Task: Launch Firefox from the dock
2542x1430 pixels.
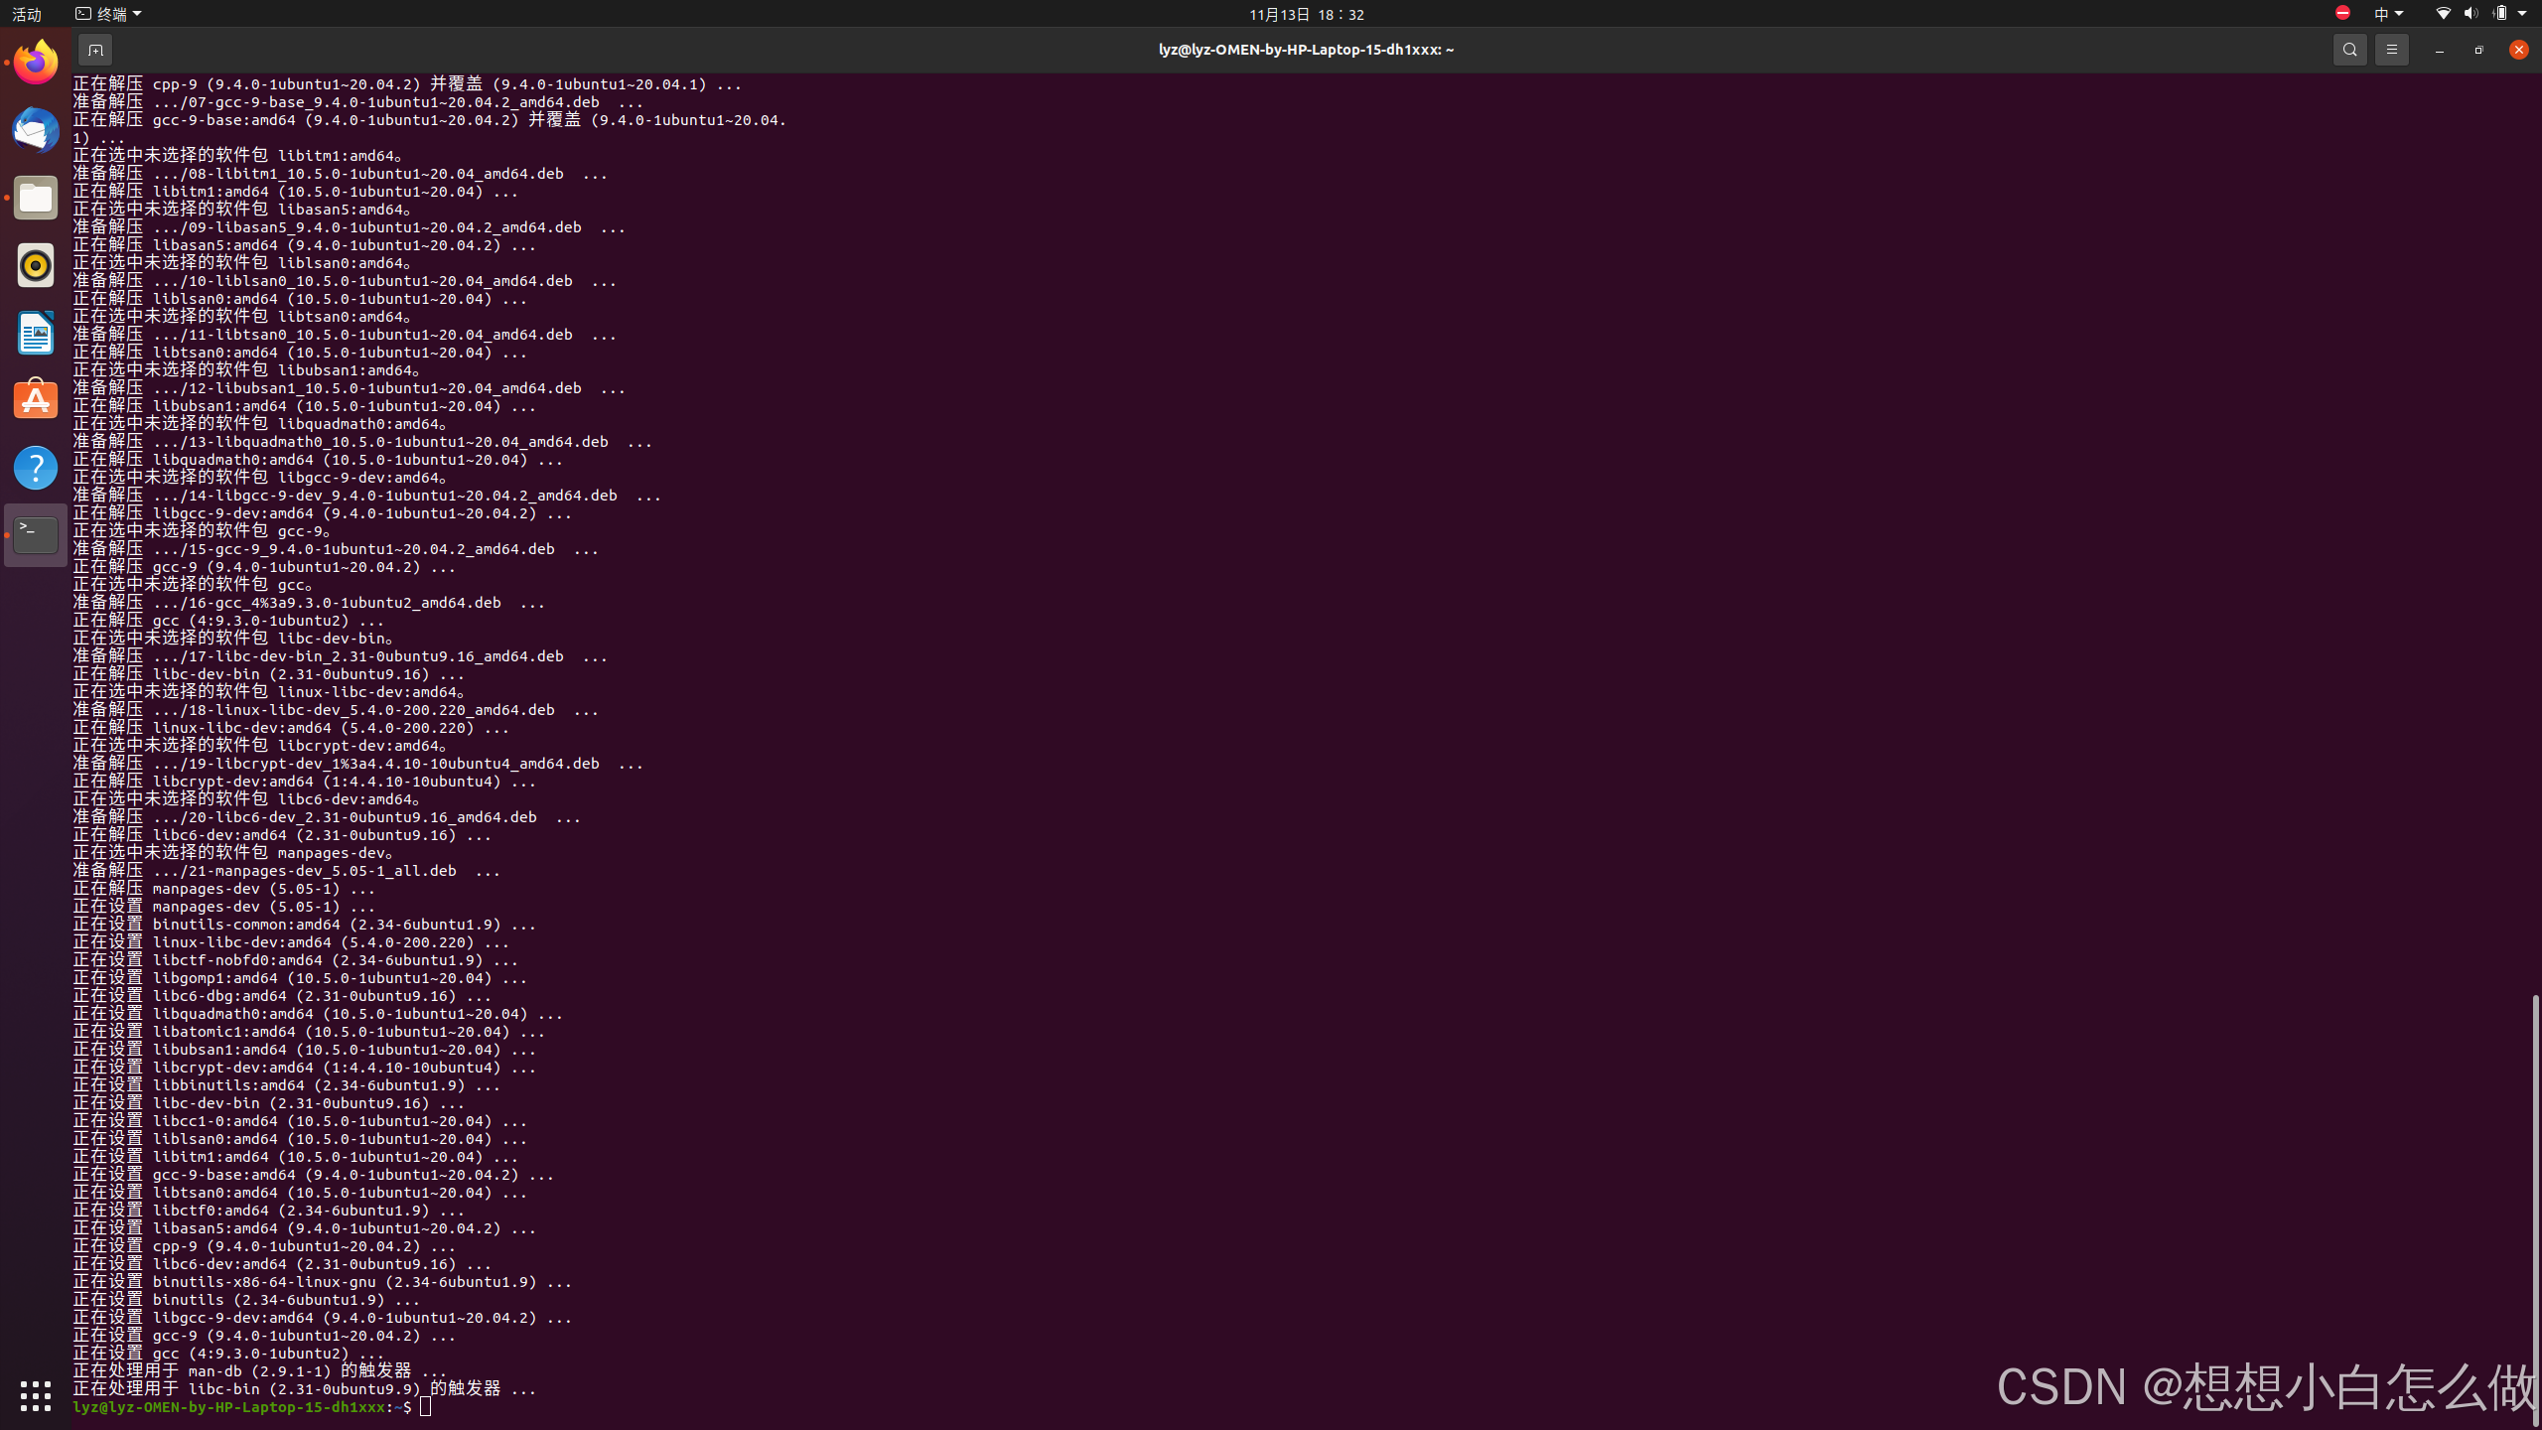Action: point(35,62)
